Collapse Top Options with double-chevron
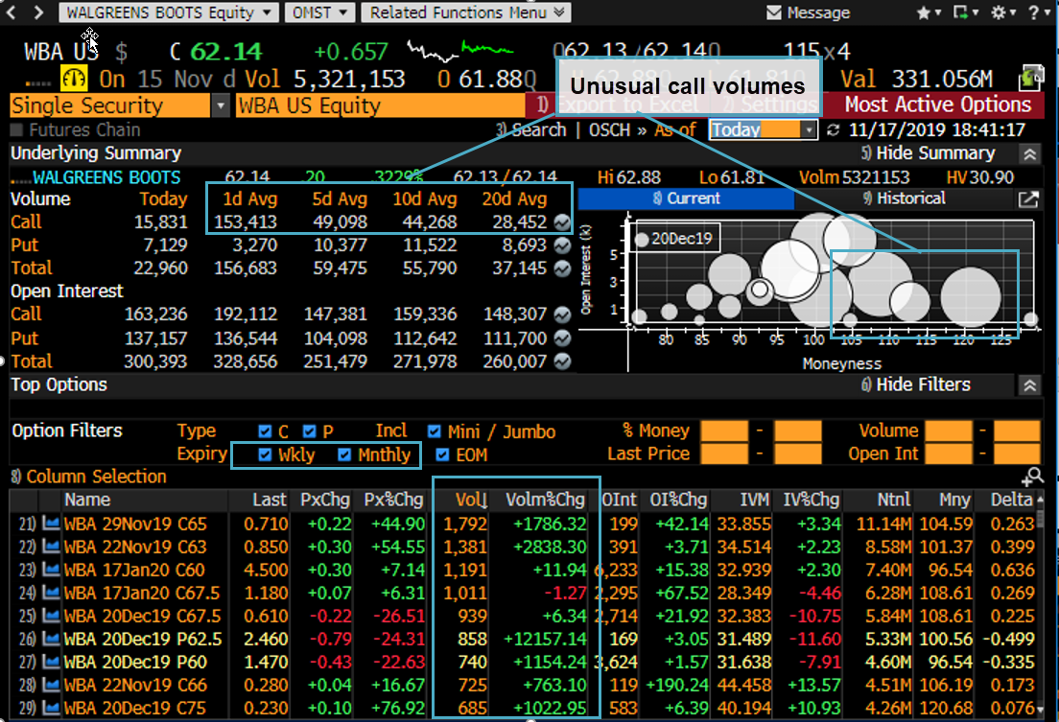The width and height of the screenshot is (1059, 722). [x=1029, y=385]
